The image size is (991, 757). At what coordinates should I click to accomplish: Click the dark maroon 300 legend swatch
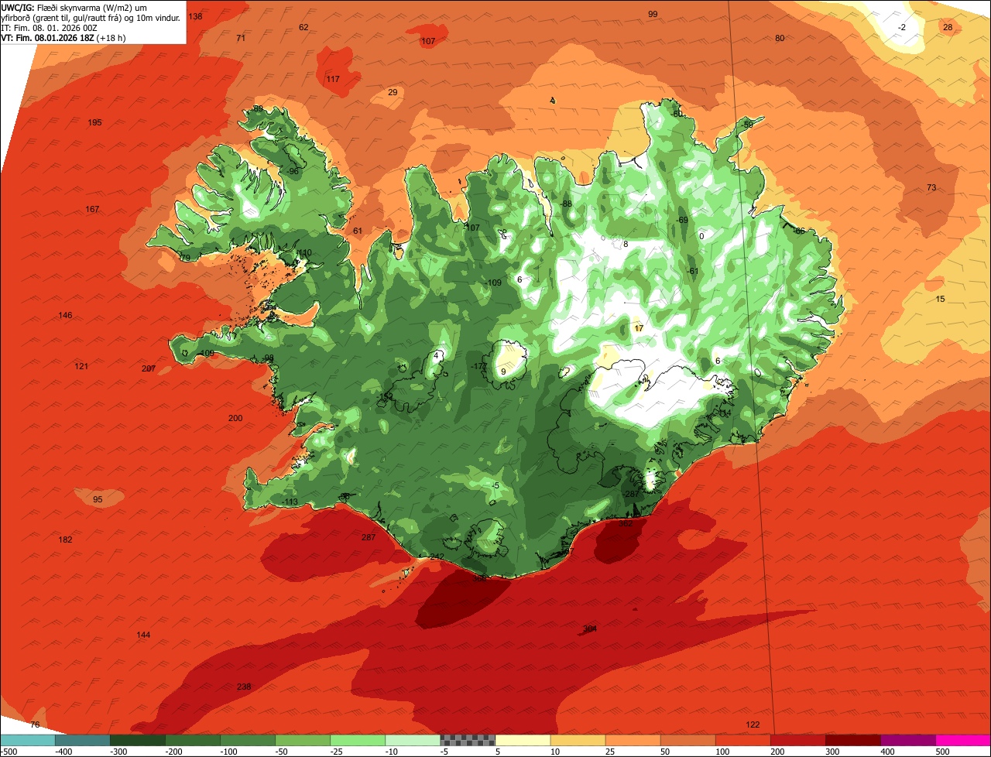pos(853,740)
